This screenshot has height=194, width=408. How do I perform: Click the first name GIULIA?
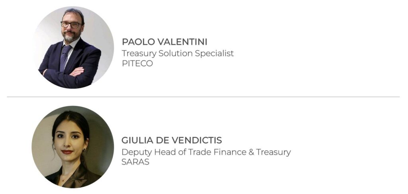click(137, 141)
